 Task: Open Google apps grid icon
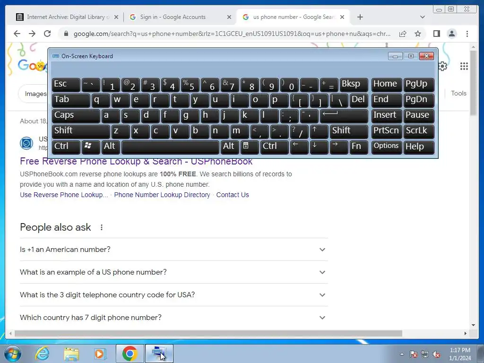click(464, 66)
